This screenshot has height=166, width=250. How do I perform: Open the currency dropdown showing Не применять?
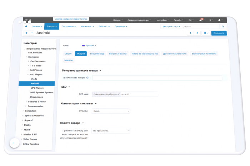tap(111, 131)
